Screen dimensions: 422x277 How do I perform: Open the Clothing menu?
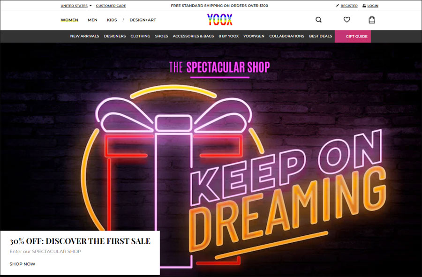[140, 36]
